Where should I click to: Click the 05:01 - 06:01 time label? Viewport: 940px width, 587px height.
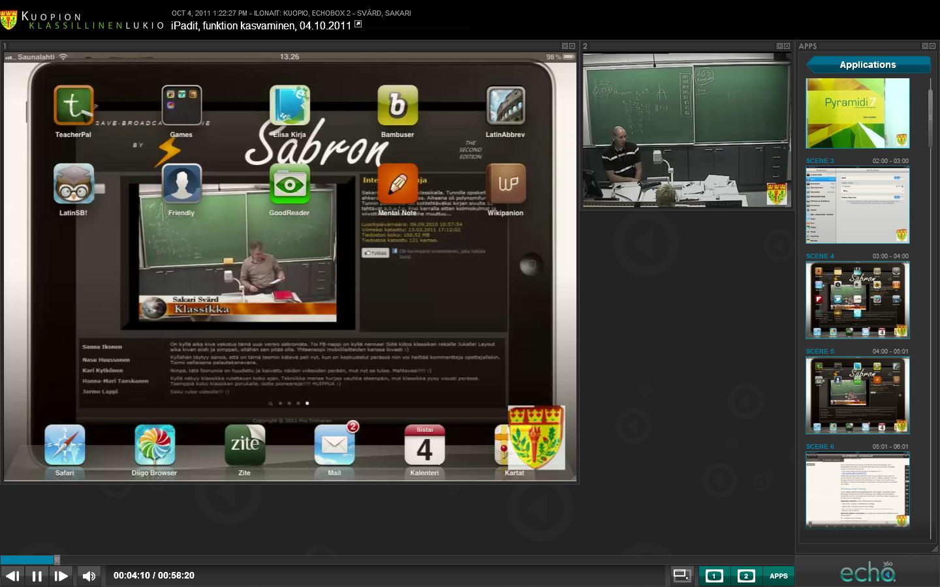coord(890,447)
